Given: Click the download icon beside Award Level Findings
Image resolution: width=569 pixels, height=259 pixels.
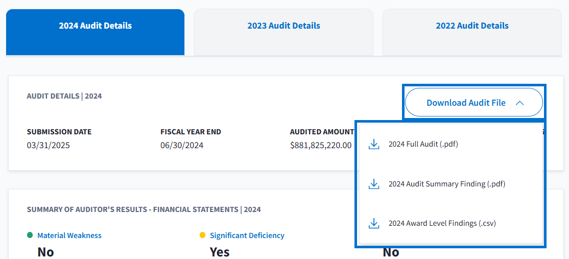Looking at the screenshot, I should click(x=374, y=223).
